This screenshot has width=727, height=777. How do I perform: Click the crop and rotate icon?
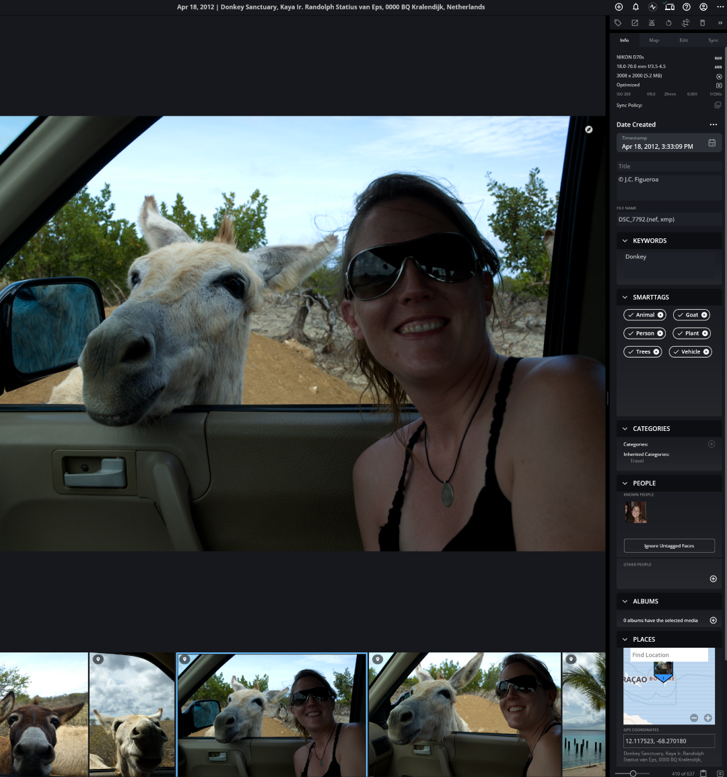685,23
